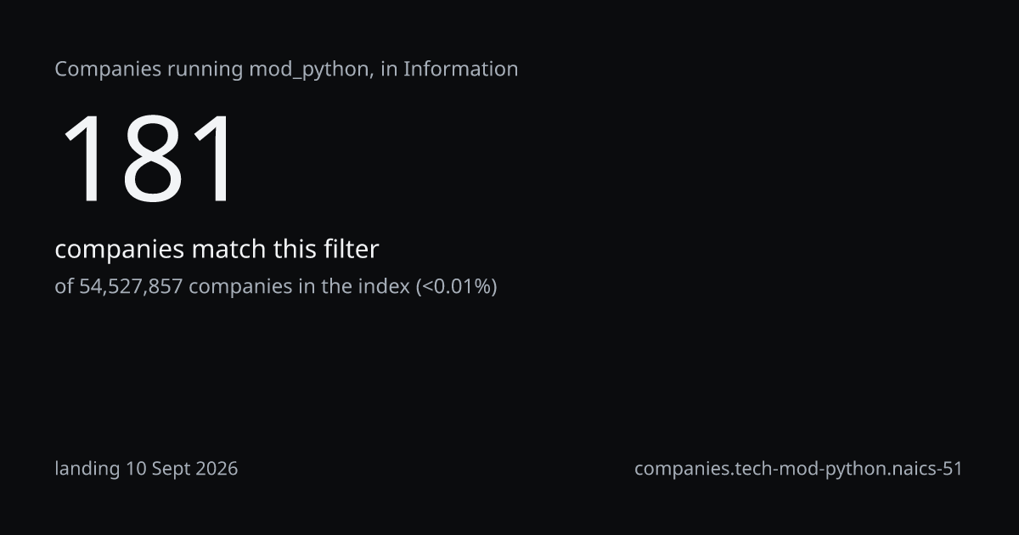
Task: Click the word 'landing' at bottom left
Action: point(87,469)
